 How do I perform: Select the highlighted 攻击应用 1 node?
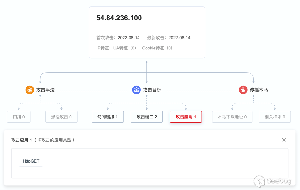point(186,117)
